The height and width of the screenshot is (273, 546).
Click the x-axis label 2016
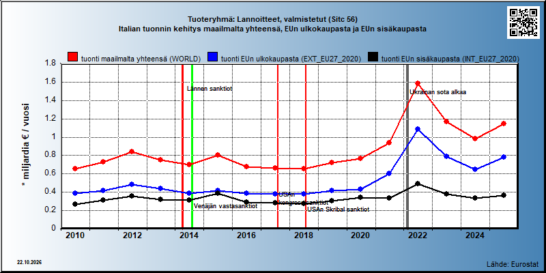246,235
